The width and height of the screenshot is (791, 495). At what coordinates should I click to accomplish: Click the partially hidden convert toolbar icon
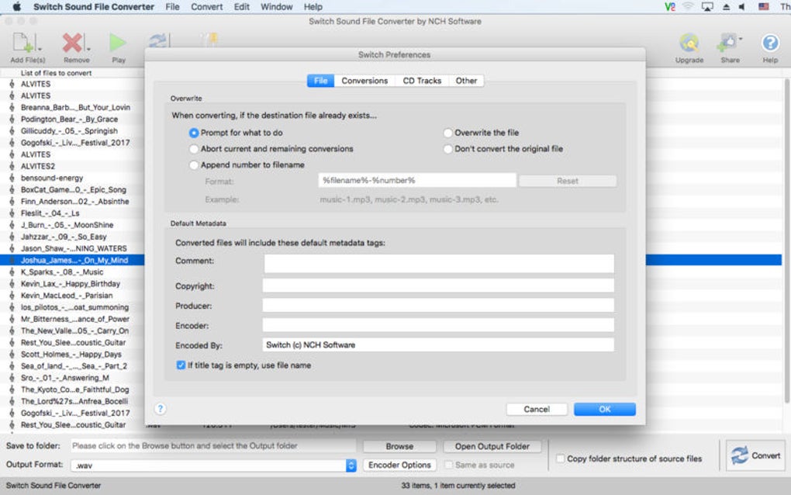click(x=158, y=40)
